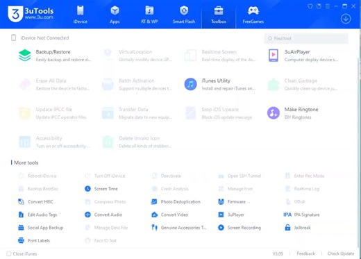Click the Deactivate entry
The height and width of the screenshot is (259, 361).
[166, 176]
